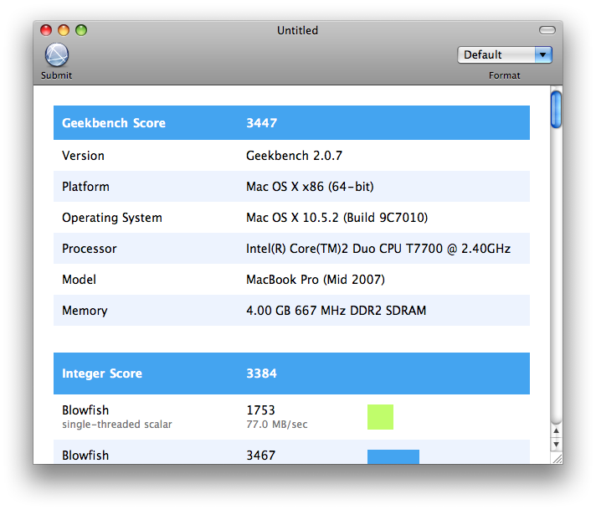Click the green zoom button
Viewport: 596px width, 510px height.
(x=81, y=30)
